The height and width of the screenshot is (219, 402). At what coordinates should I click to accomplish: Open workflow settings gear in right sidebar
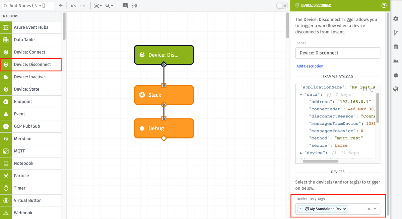(x=396, y=19)
